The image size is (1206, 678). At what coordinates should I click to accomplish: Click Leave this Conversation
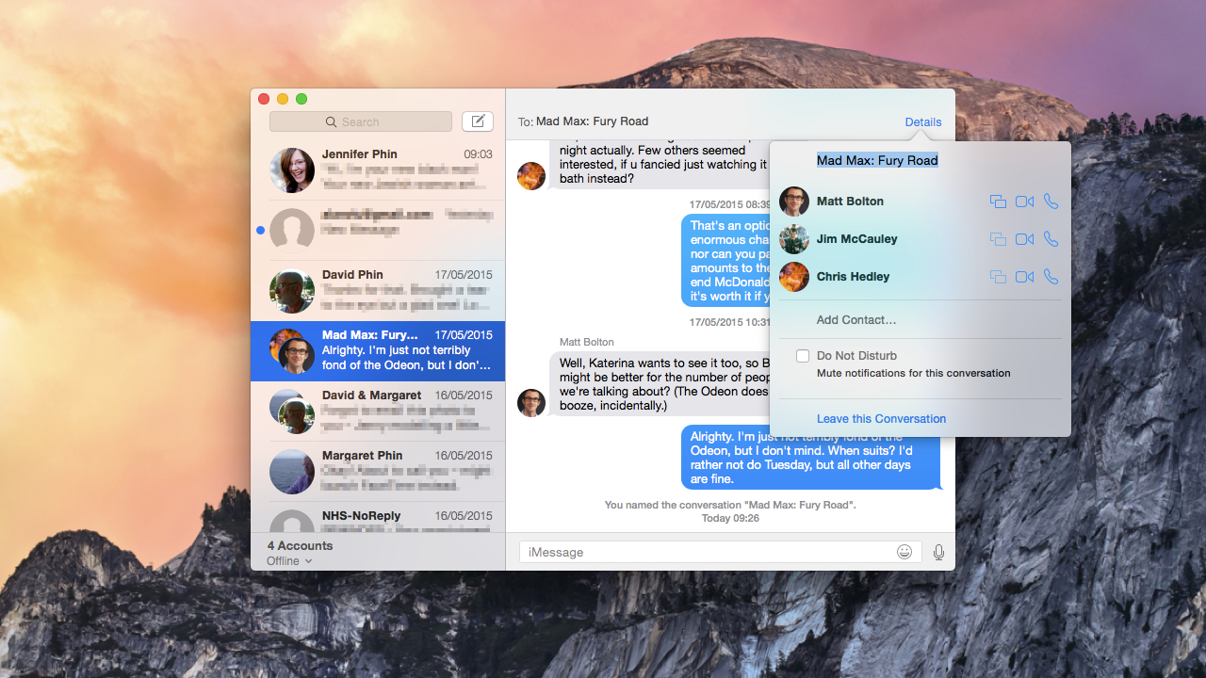[881, 419]
